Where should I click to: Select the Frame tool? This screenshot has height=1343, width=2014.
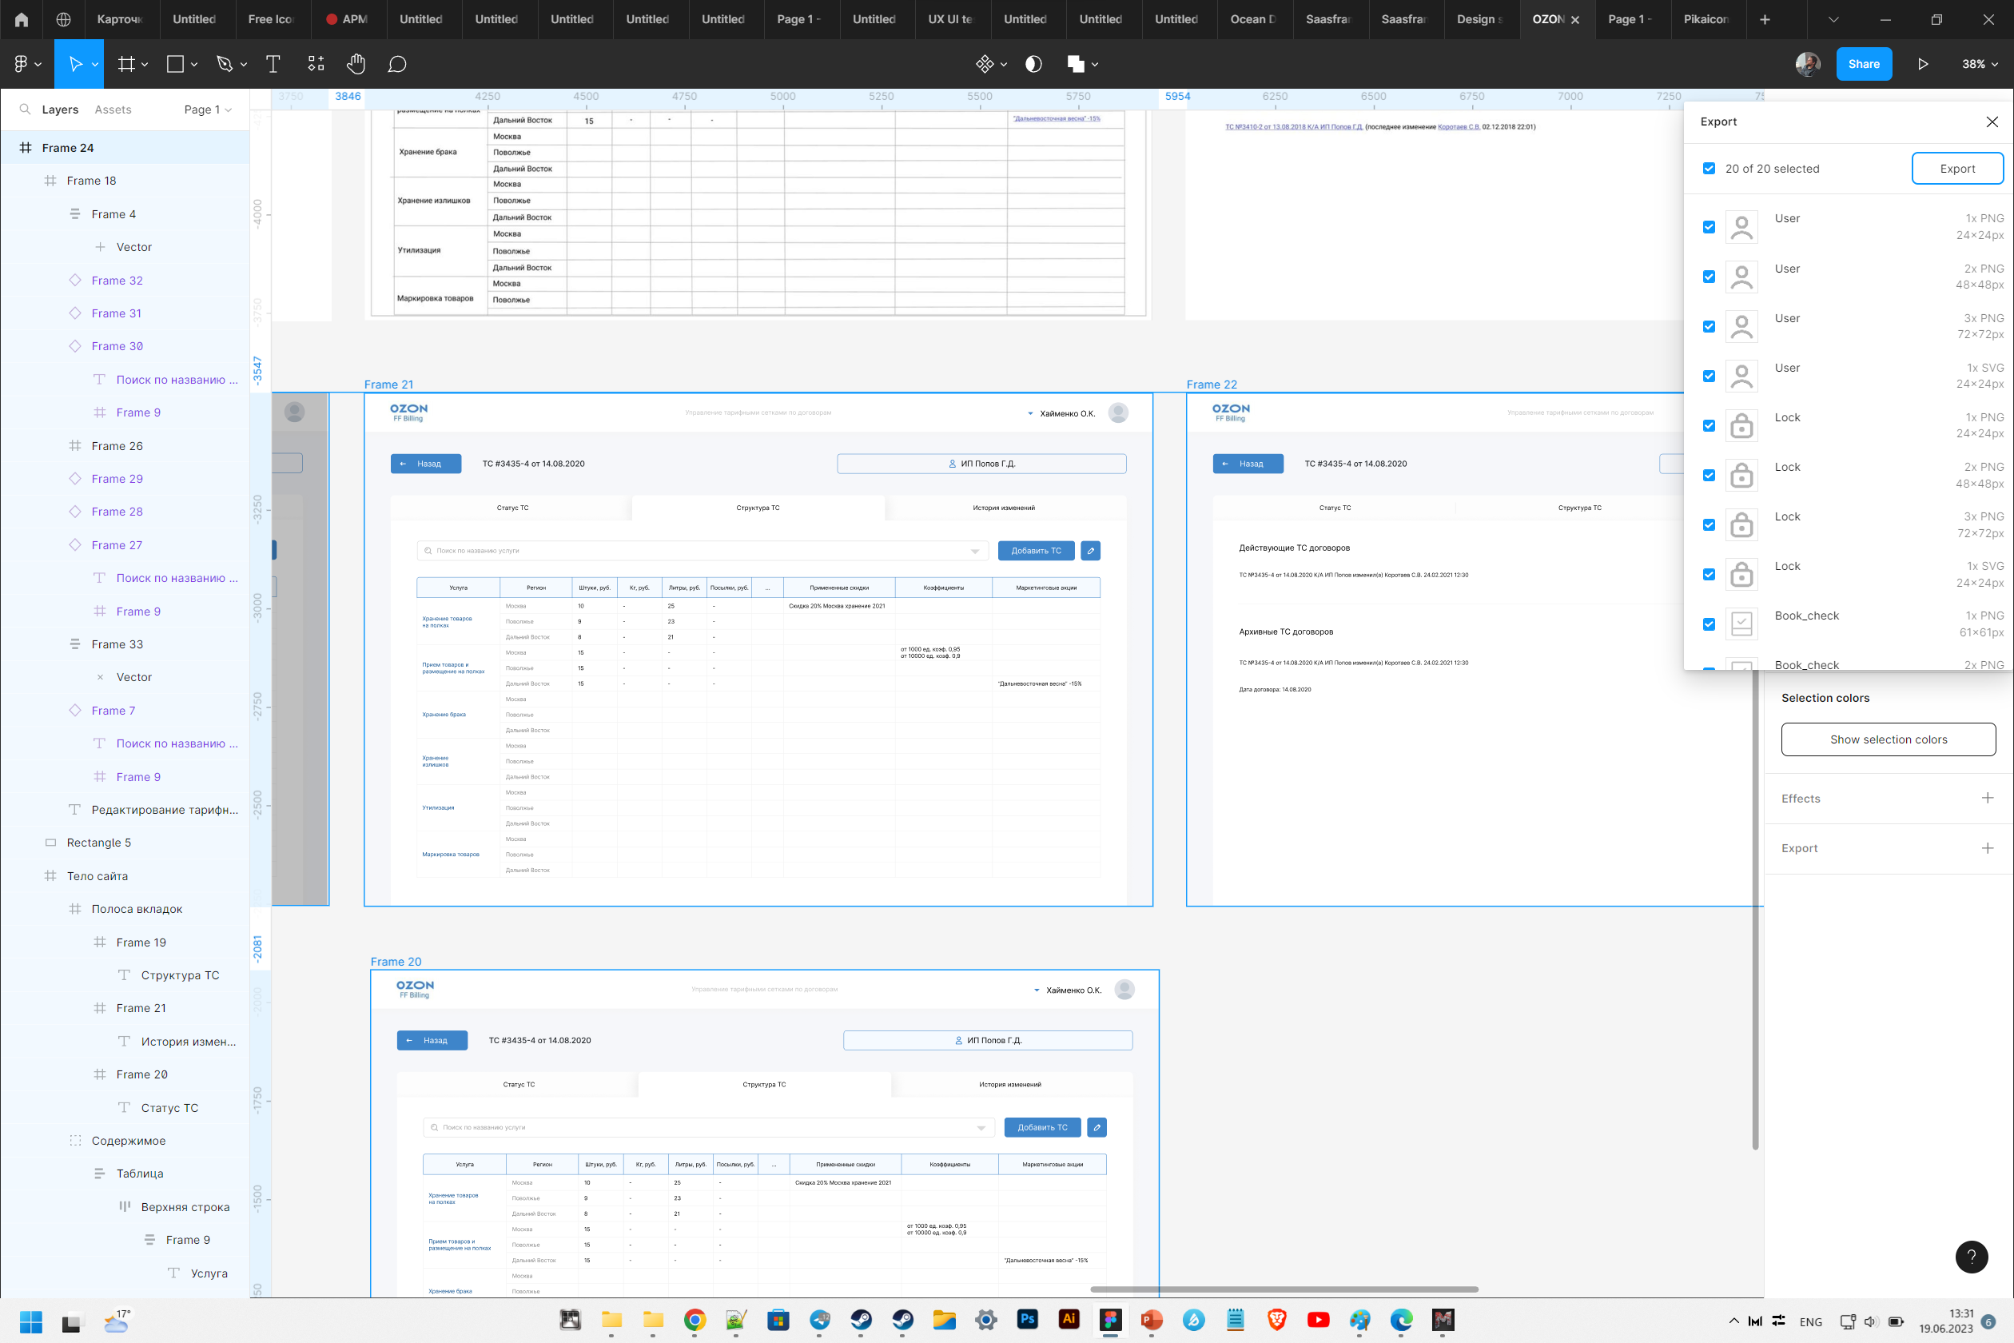(126, 64)
